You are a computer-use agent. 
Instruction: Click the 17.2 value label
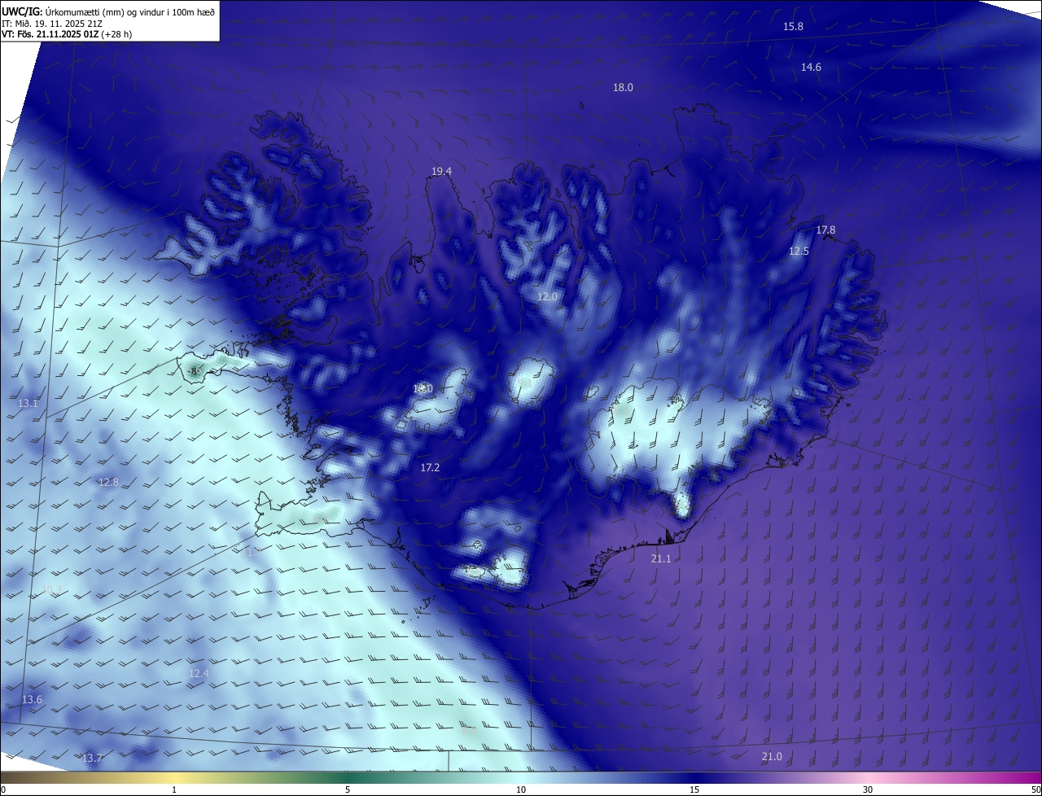coord(430,468)
